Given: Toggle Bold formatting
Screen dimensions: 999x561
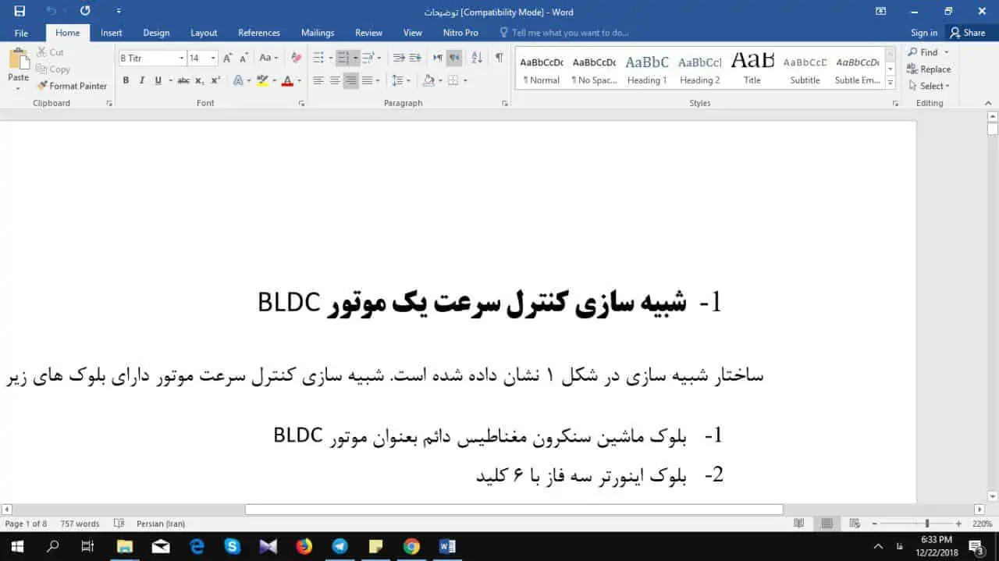Looking at the screenshot, I should point(126,80).
